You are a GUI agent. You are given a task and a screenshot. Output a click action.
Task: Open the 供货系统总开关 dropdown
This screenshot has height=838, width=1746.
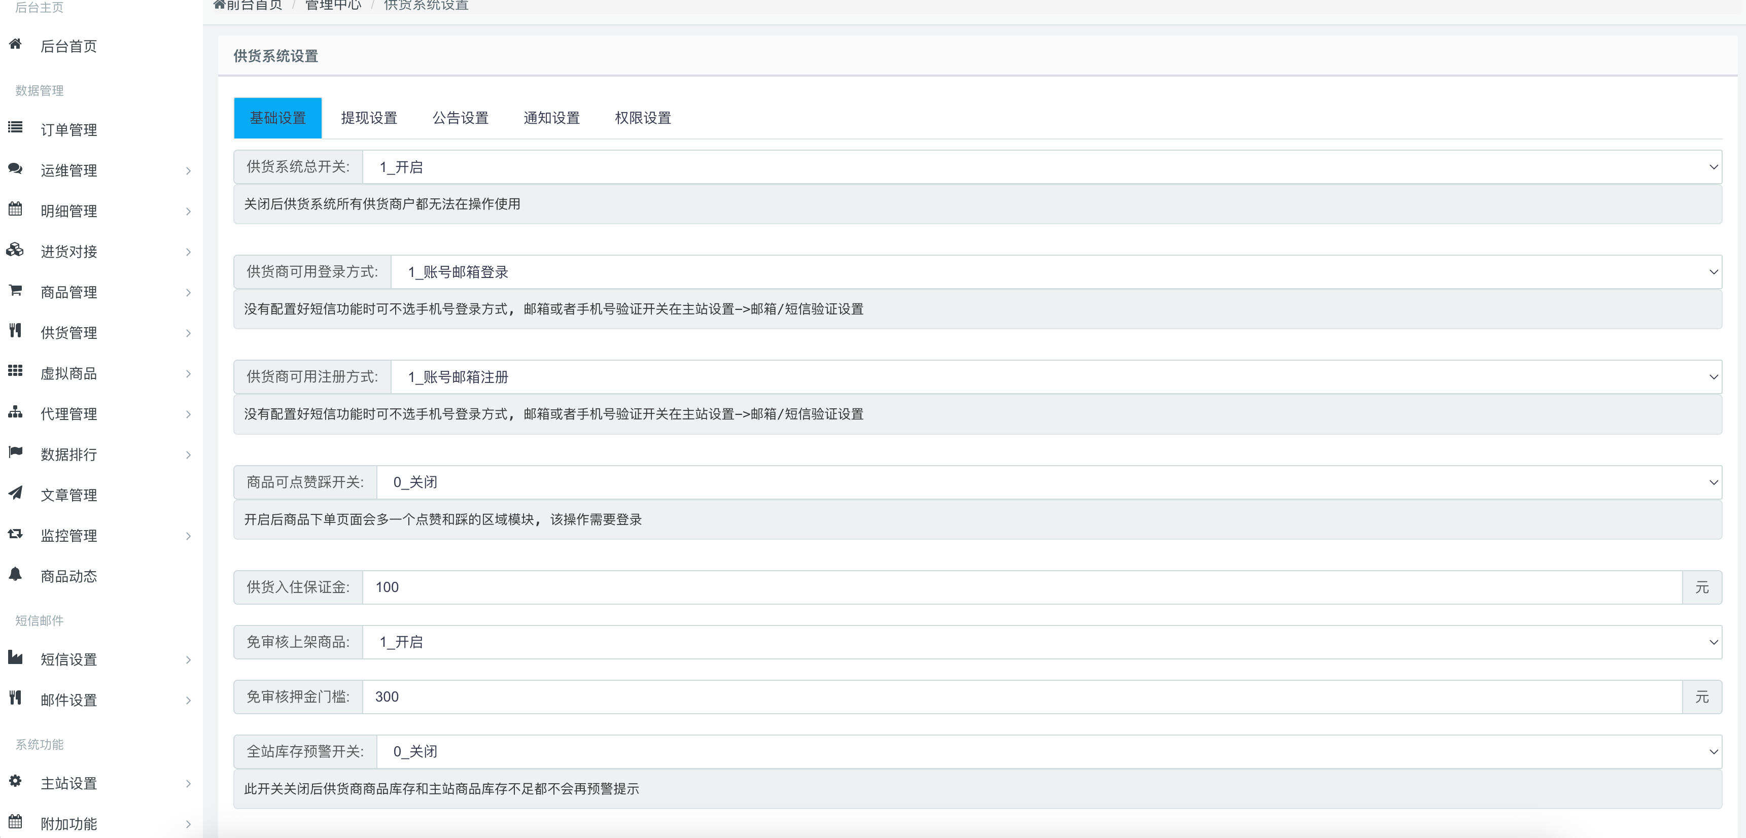(1041, 167)
